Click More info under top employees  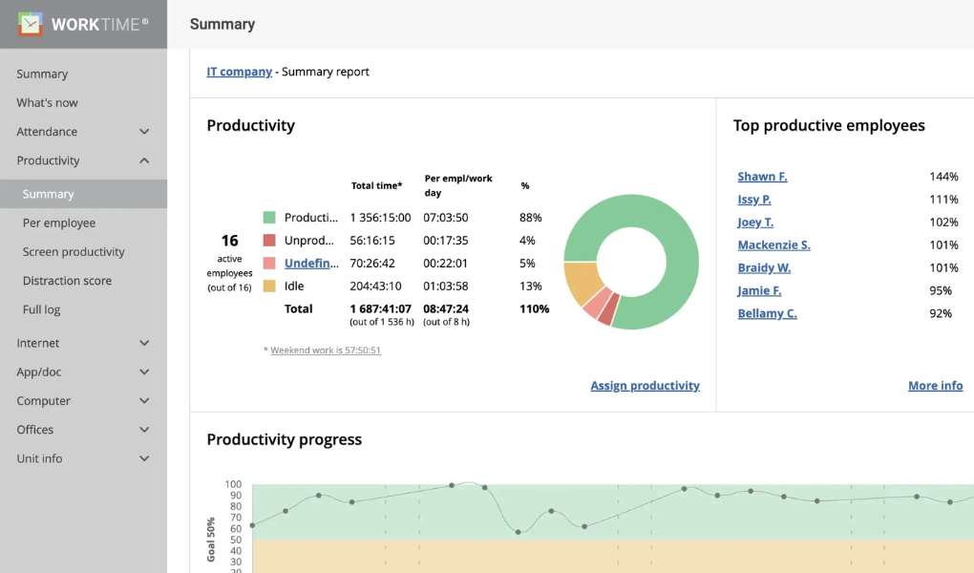point(935,386)
